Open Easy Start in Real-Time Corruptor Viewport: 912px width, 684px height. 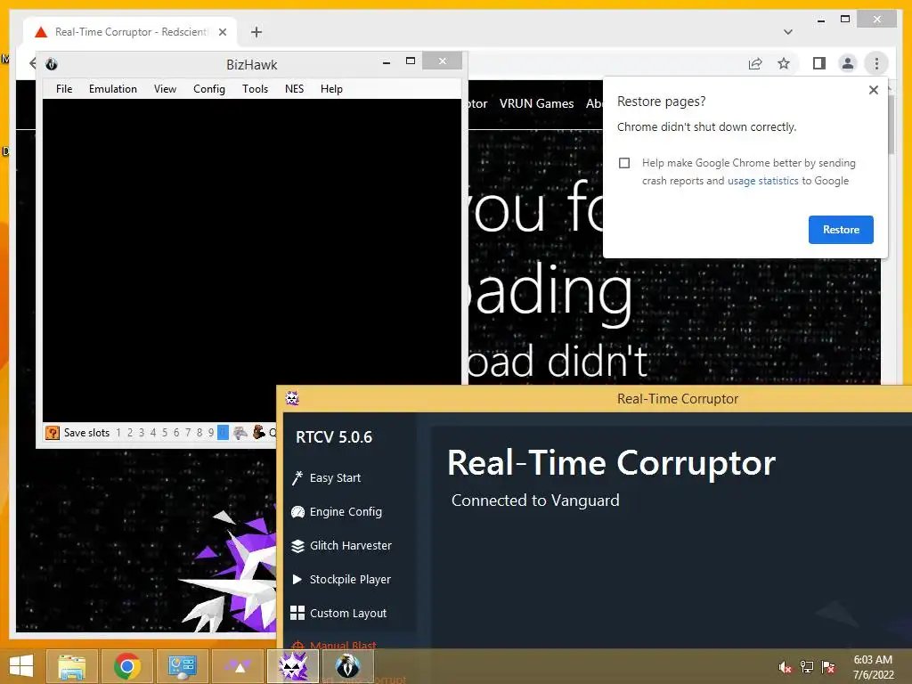click(x=335, y=478)
